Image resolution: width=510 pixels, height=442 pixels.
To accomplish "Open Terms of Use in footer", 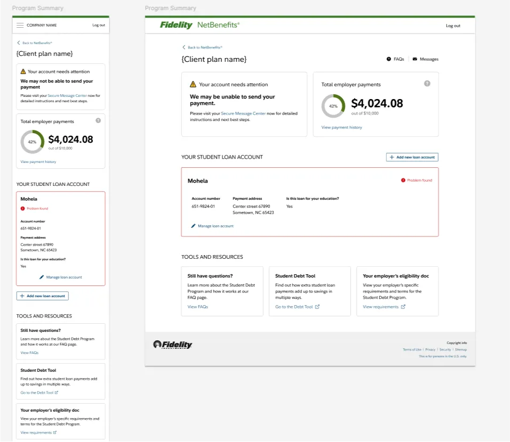I will (x=412, y=350).
